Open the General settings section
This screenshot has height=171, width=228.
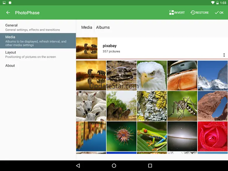(38, 27)
